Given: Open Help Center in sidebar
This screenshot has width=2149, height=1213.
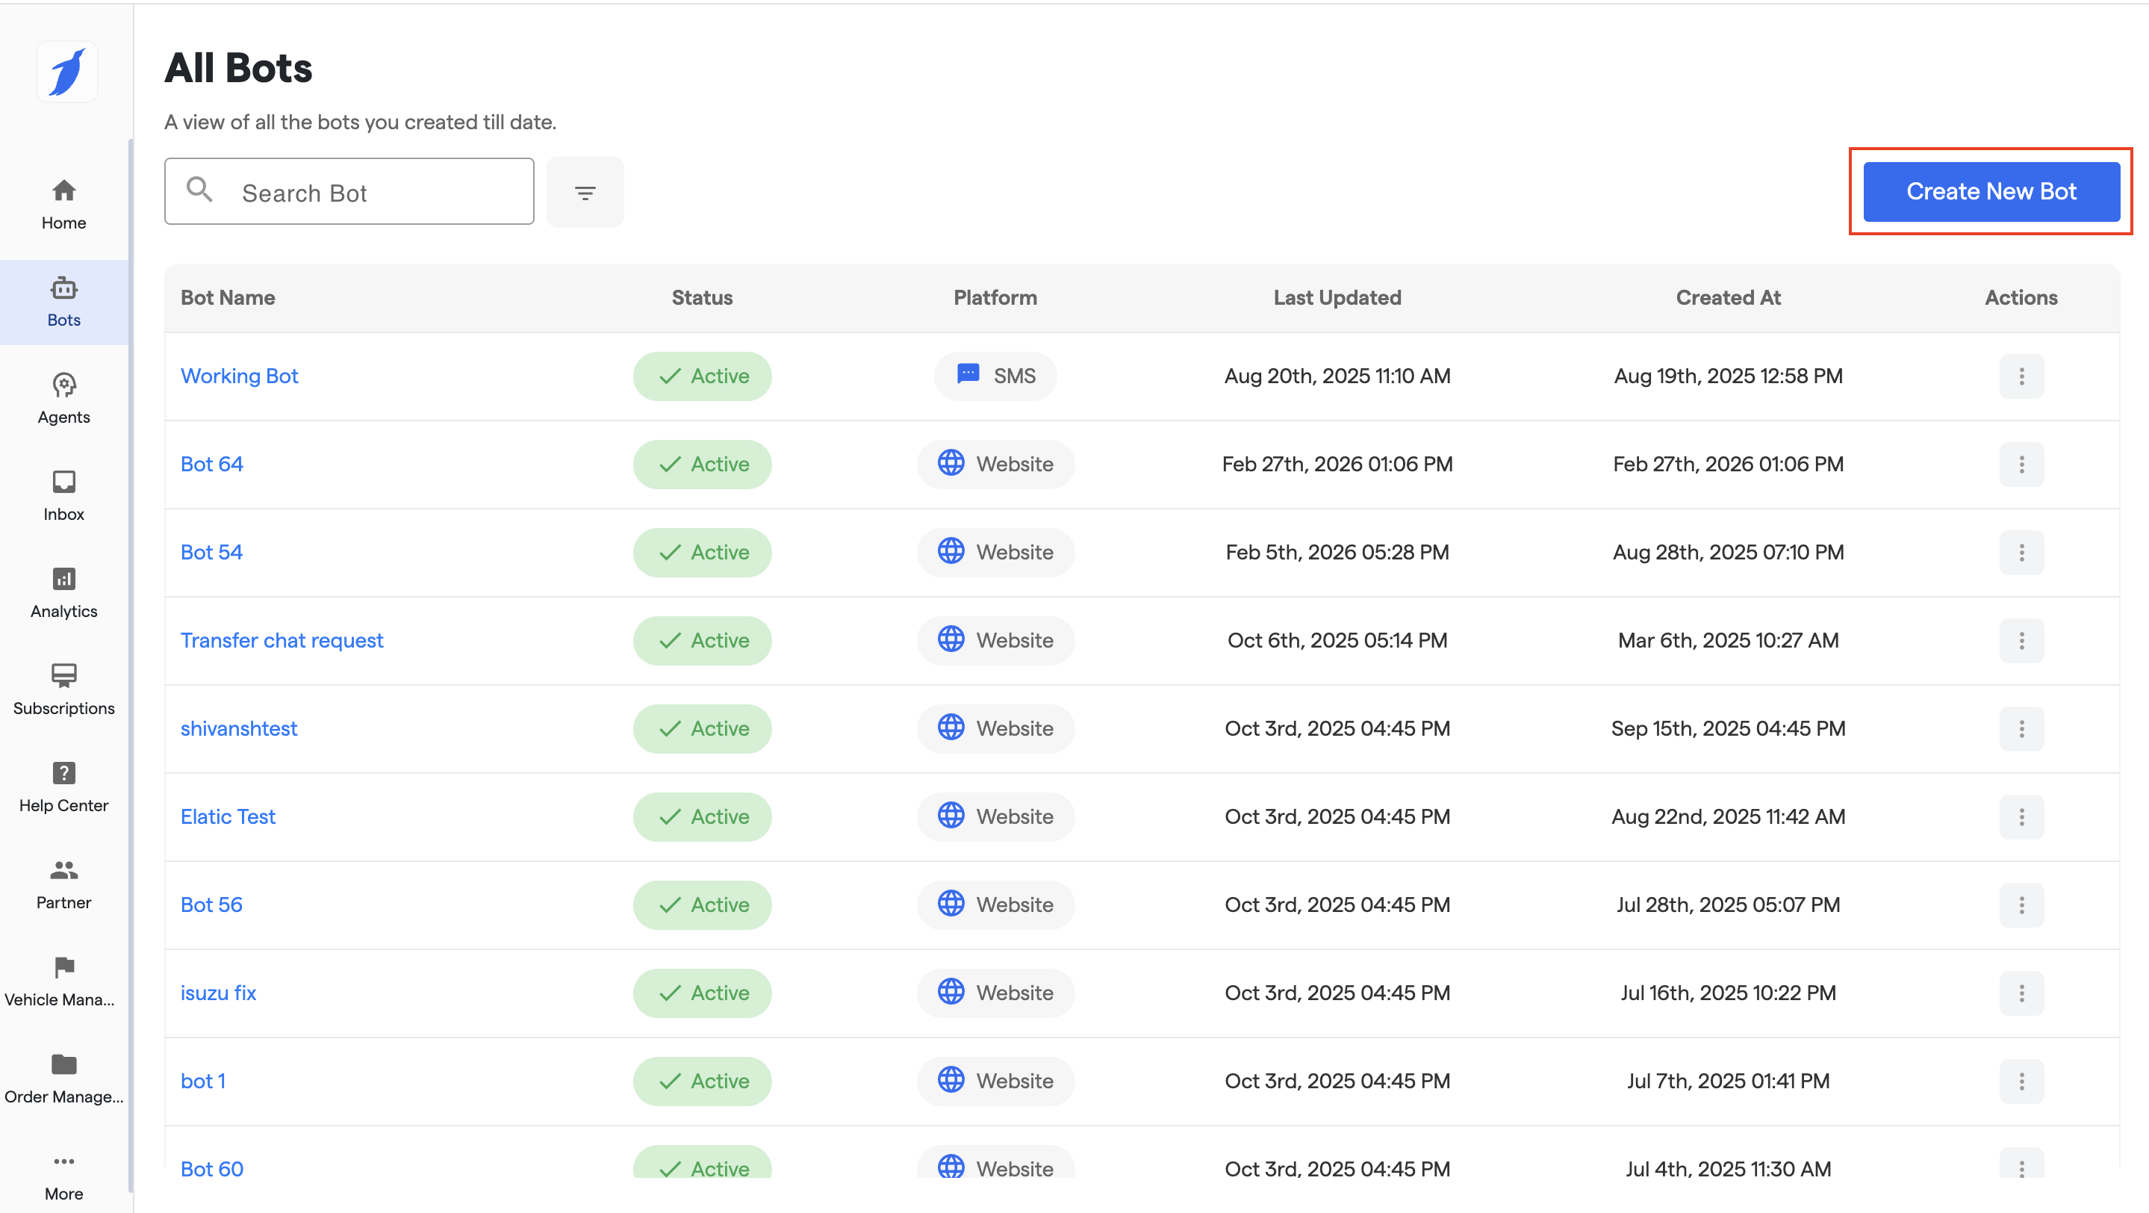Looking at the screenshot, I should [x=63, y=786].
